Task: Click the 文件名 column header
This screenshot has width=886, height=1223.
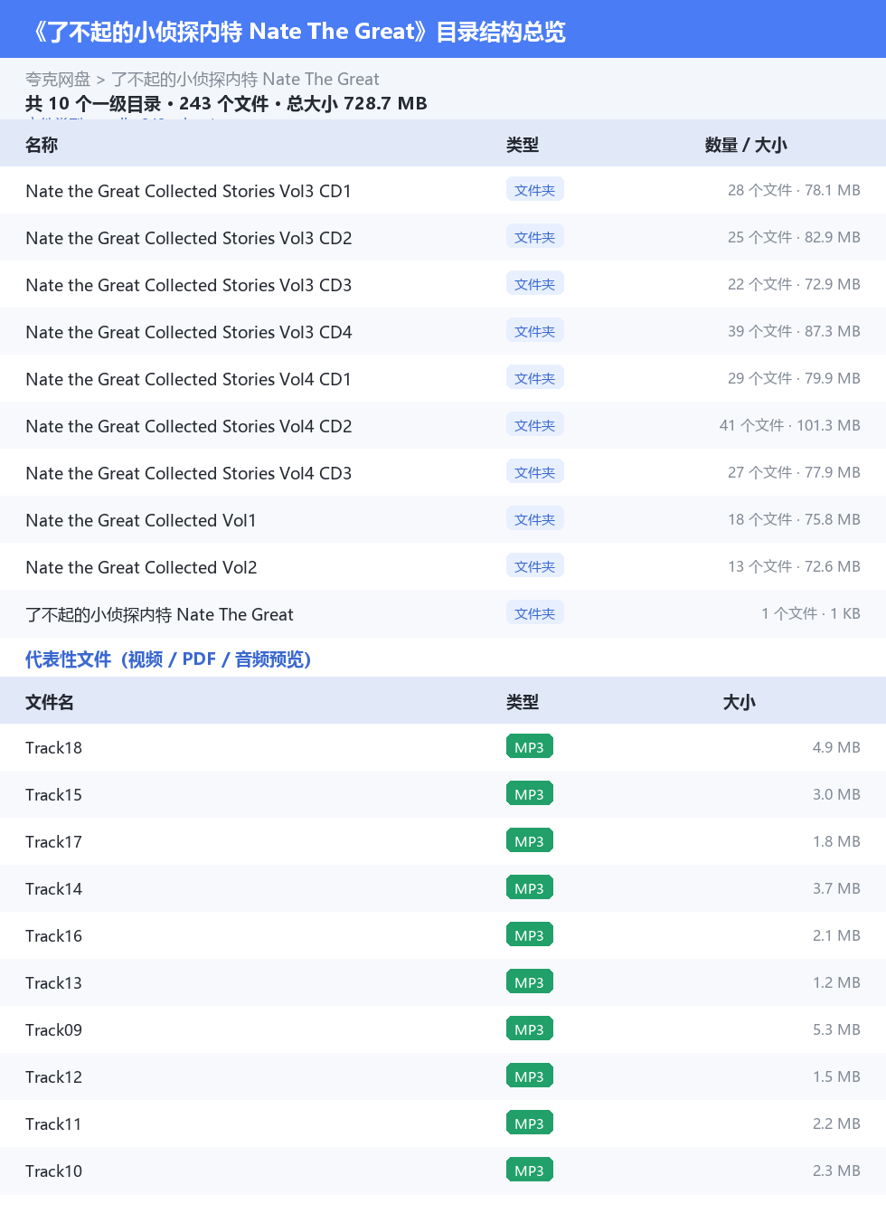Action: [50, 702]
